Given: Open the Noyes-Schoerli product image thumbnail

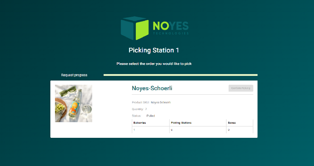Looking at the screenshot, I should 74,103.
